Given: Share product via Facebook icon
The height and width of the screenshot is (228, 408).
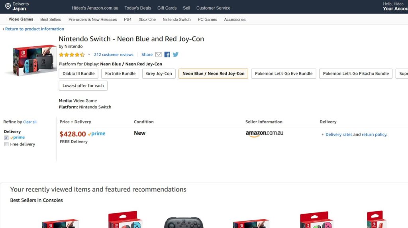Looking at the screenshot, I should point(167,55).
